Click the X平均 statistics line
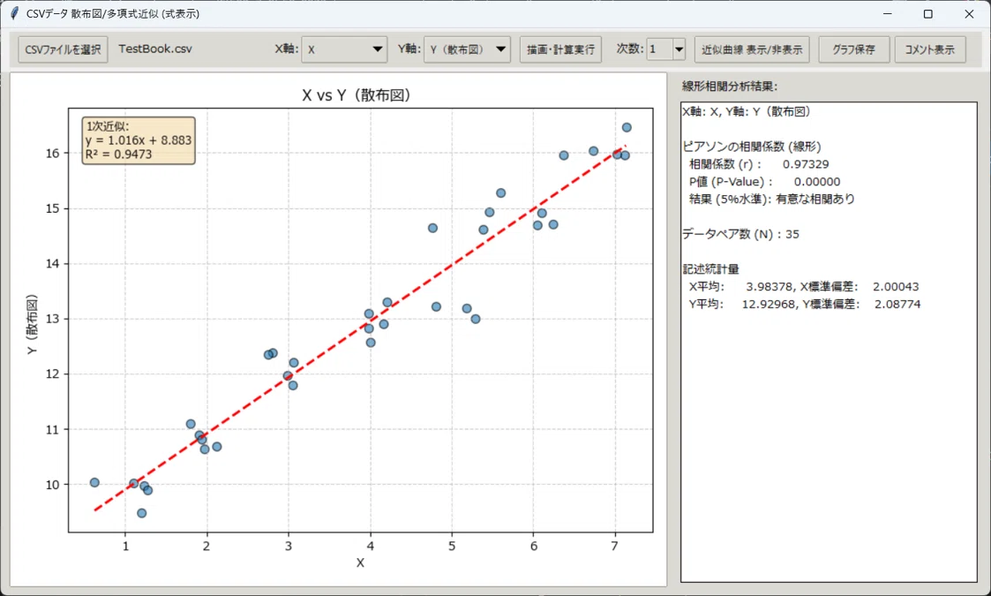 (x=804, y=287)
